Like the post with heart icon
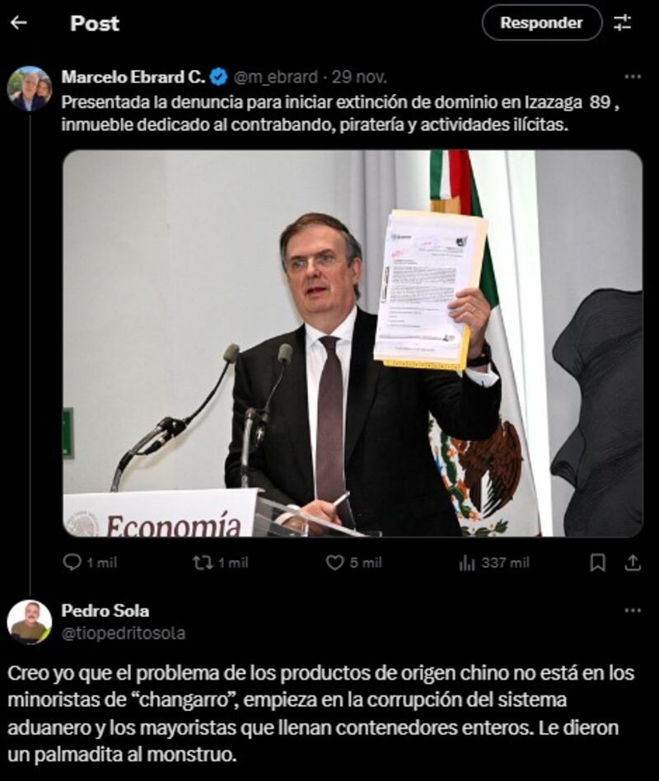The image size is (659, 781). tap(334, 563)
